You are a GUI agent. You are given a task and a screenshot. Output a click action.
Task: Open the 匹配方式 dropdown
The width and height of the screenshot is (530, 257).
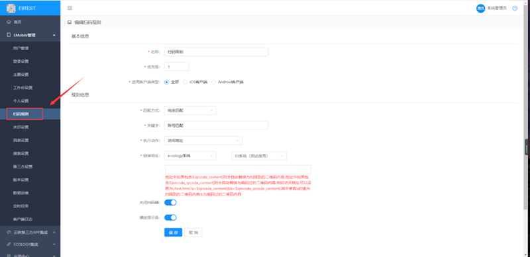[x=190, y=110]
